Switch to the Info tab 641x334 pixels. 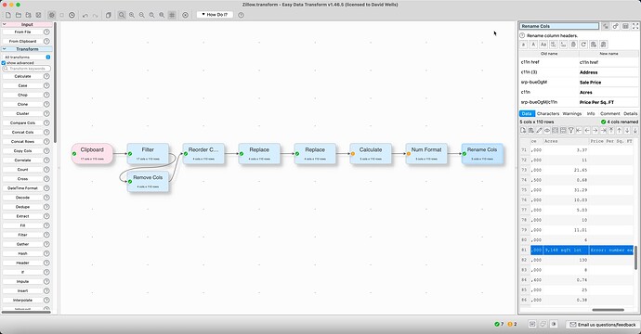point(591,113)
